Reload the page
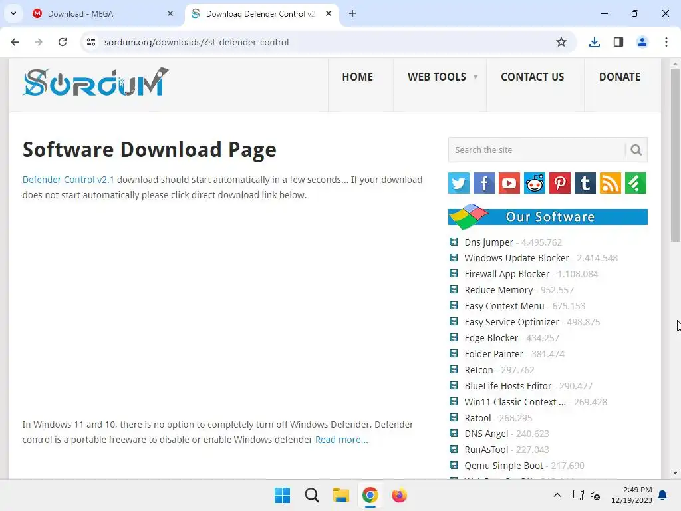Viewport: 681px width, 511px height. 63,42
